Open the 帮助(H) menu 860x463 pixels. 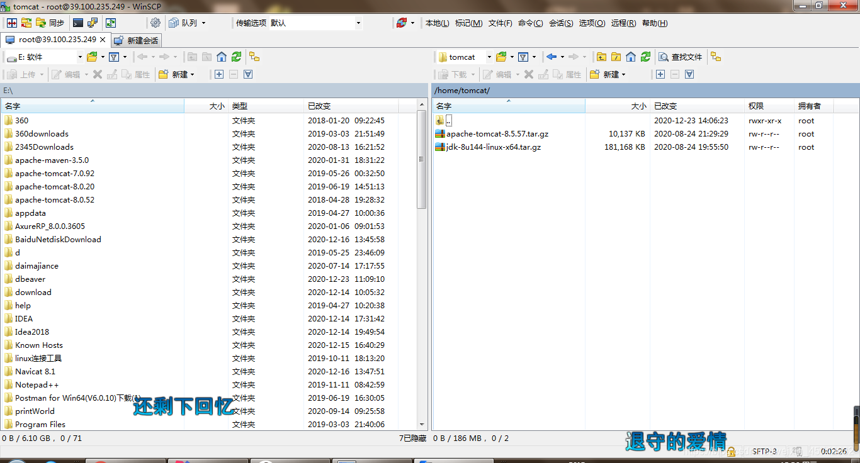coord(655,23)
